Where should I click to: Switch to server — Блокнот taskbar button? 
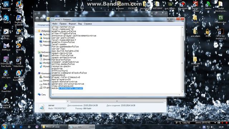[x=82, y=127]
